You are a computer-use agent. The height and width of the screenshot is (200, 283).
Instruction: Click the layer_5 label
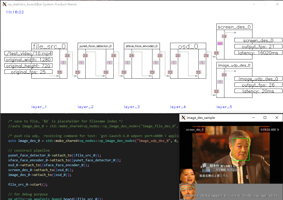pos(224,107)
